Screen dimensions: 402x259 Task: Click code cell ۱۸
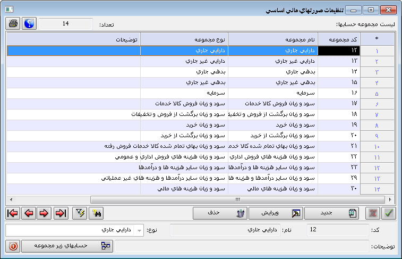coord(339,114)
